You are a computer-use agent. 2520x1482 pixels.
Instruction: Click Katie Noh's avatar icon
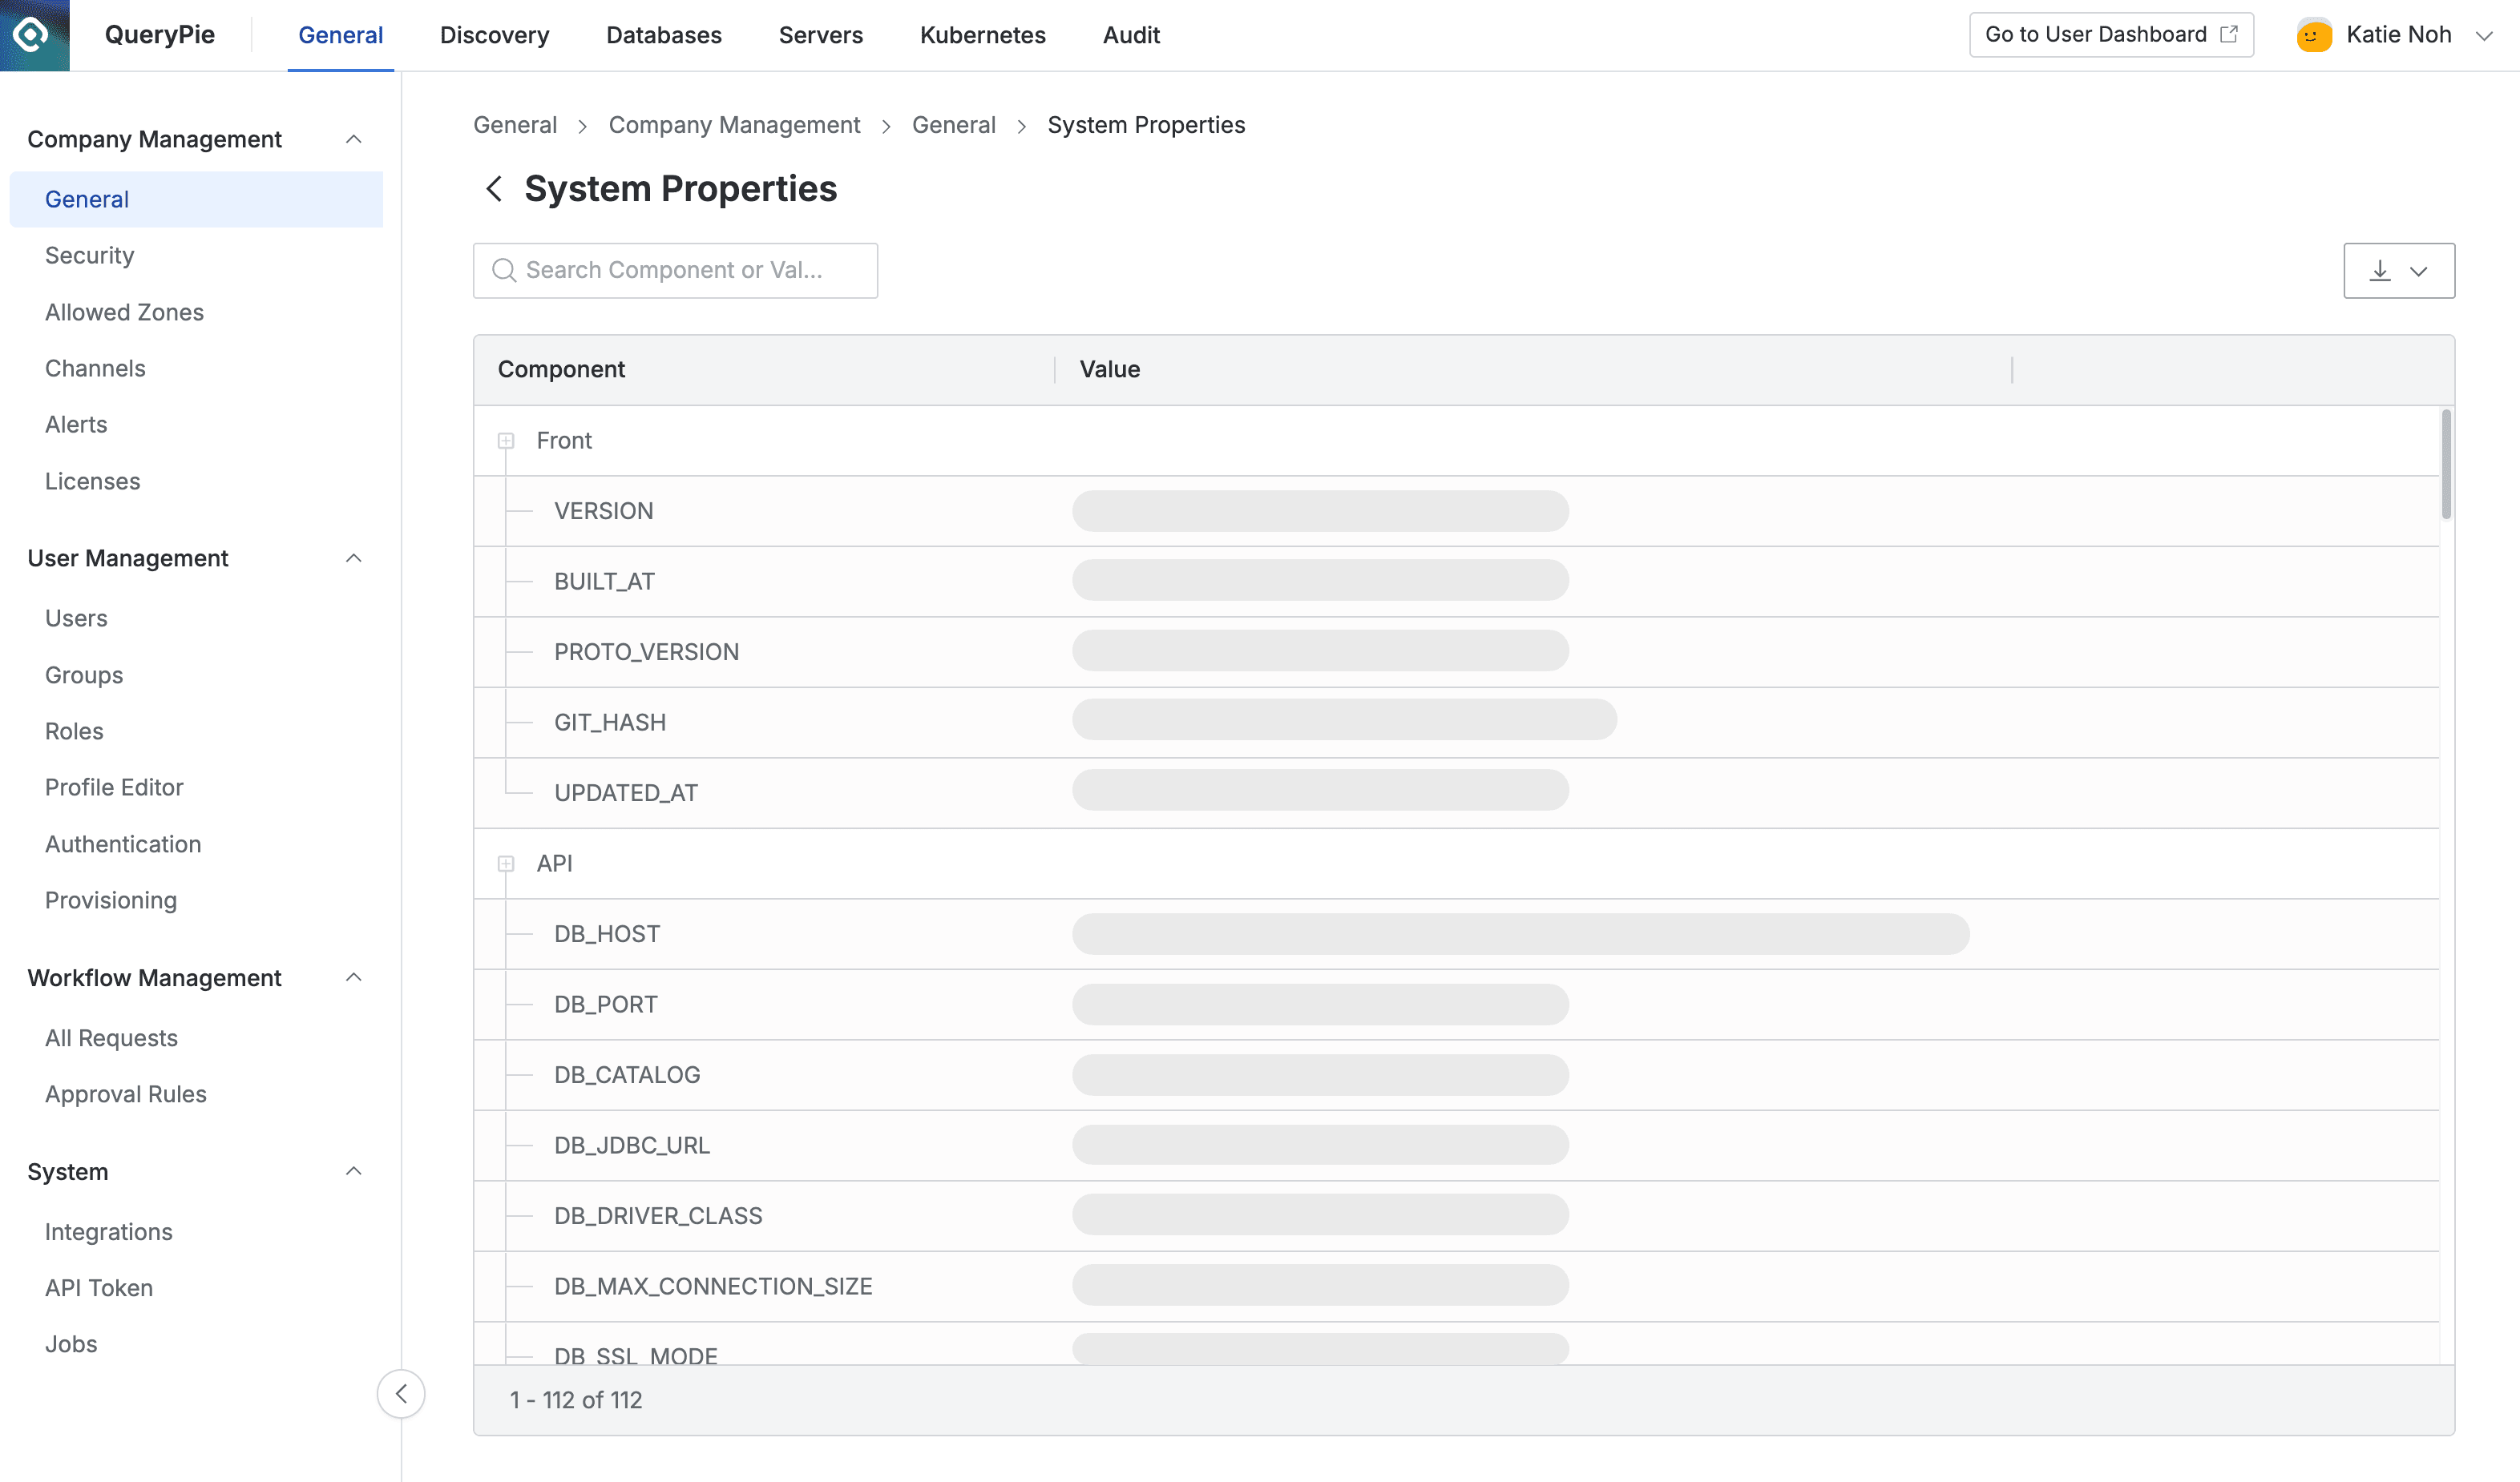pyautogui.click(x=2313, y=36)
